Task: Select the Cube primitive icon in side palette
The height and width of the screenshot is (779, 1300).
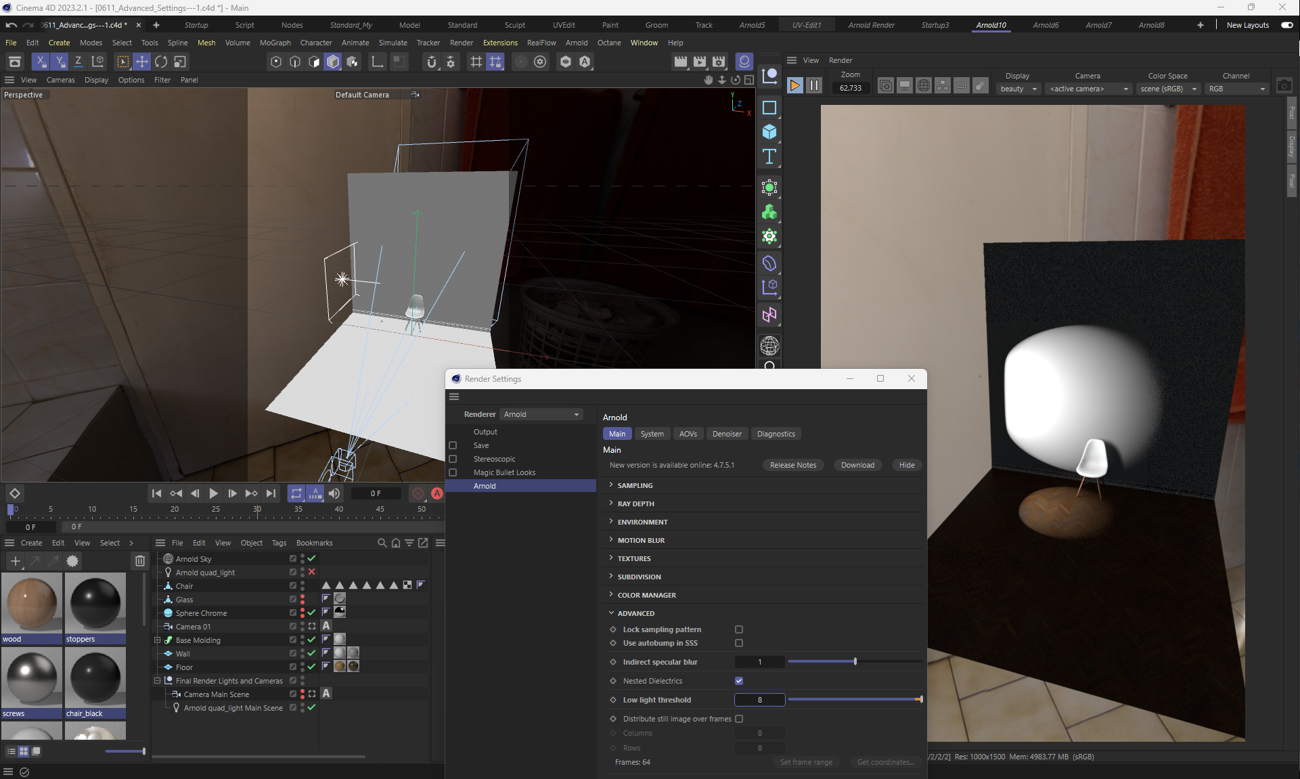Action: (769, 132)
